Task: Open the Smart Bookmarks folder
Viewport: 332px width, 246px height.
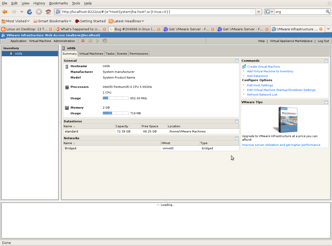Action: click(52, 21)
